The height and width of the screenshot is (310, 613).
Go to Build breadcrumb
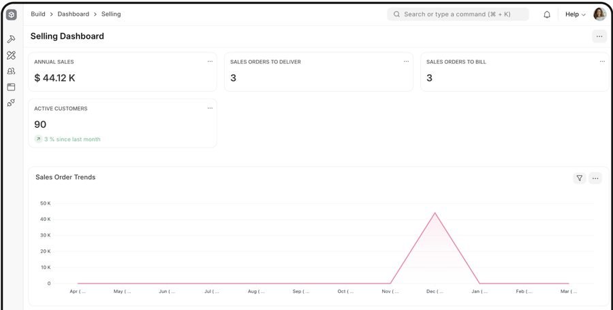[38, 14]
